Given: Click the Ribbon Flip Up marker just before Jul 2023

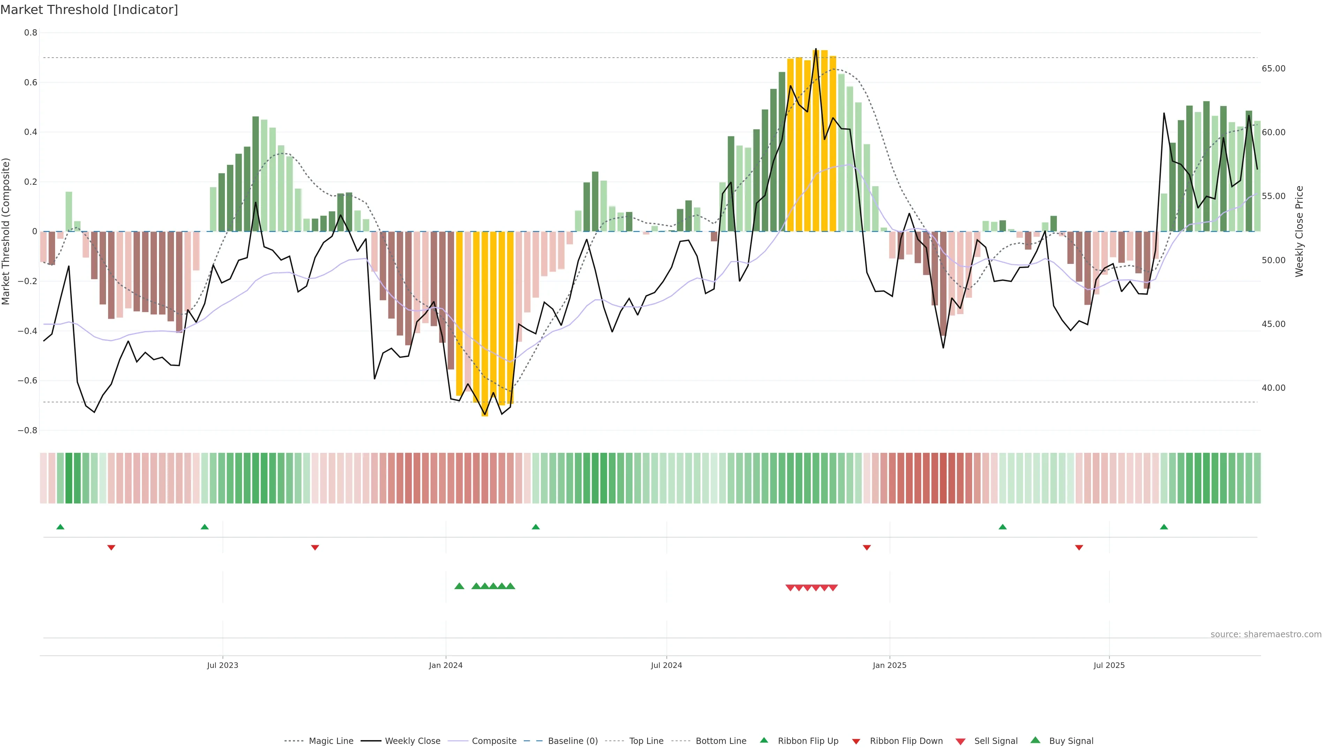Looking at the screenshot, I should (x=204, y=527).
